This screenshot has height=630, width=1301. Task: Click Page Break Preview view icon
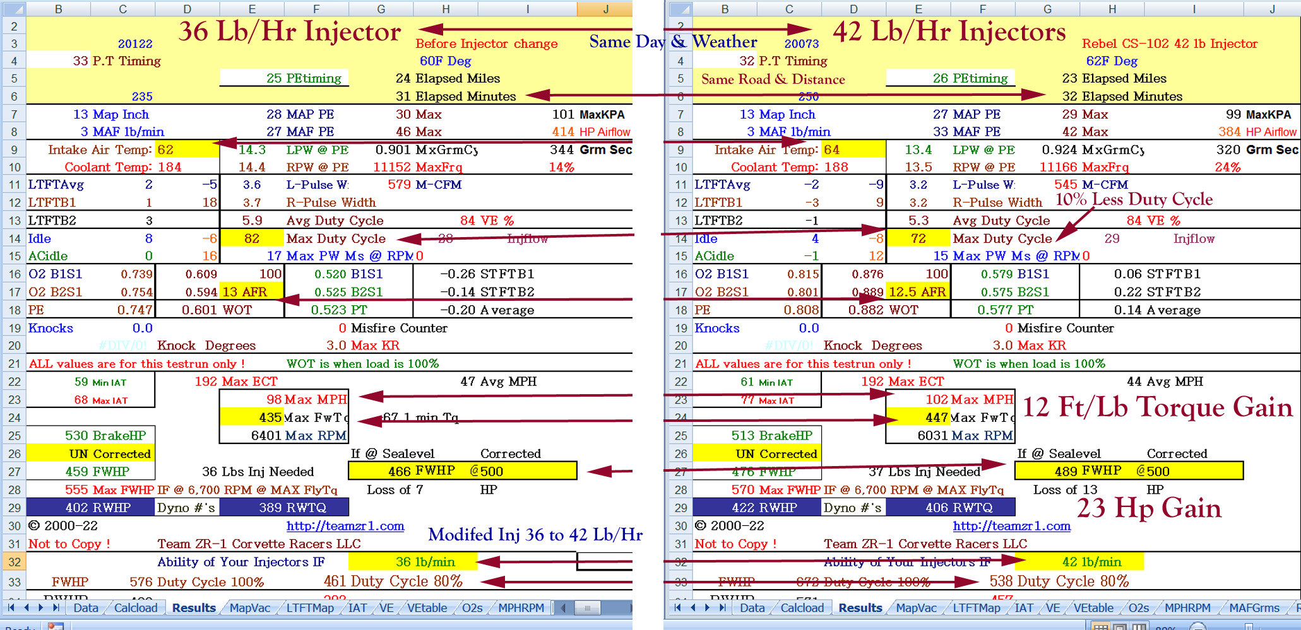(x=1139, y=627)
